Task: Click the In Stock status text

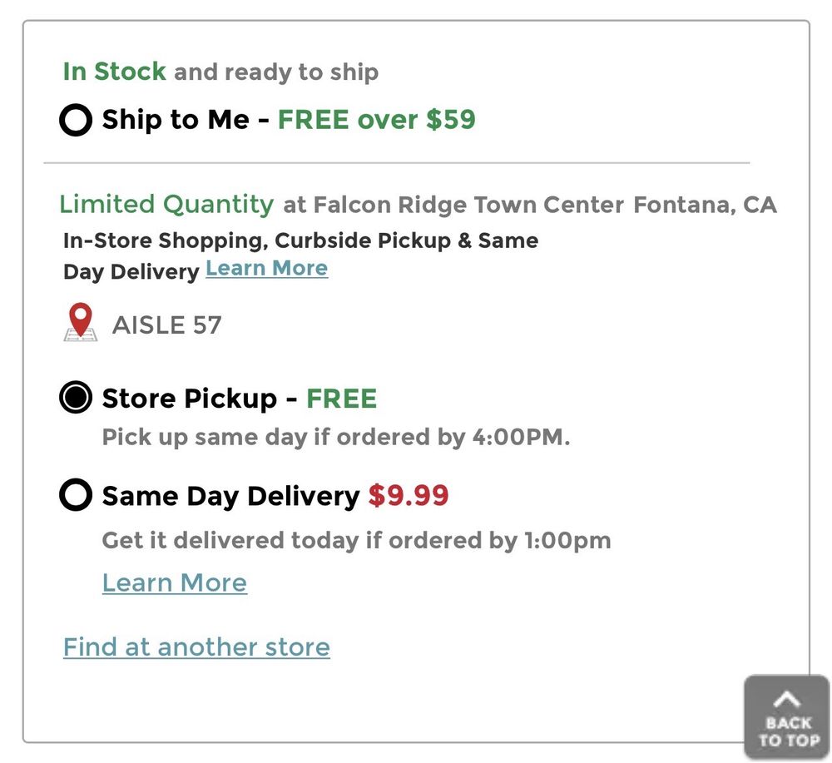Action: click(114, 72)
